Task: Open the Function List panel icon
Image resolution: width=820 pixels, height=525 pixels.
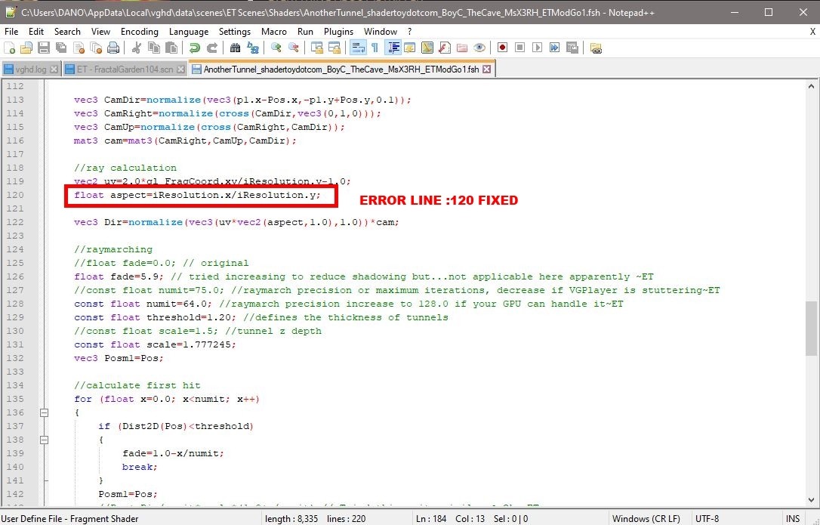Action: (445, 48)
